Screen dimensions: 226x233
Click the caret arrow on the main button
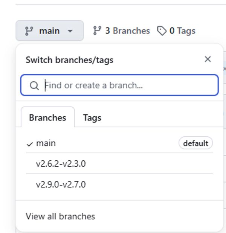click(x=70, y=31)
